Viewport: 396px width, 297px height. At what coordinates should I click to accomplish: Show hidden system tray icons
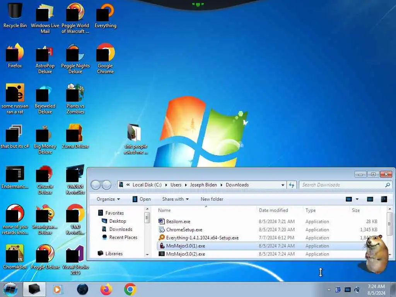329,290
